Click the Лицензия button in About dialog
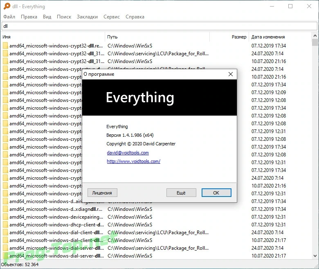 pos(102,192)
